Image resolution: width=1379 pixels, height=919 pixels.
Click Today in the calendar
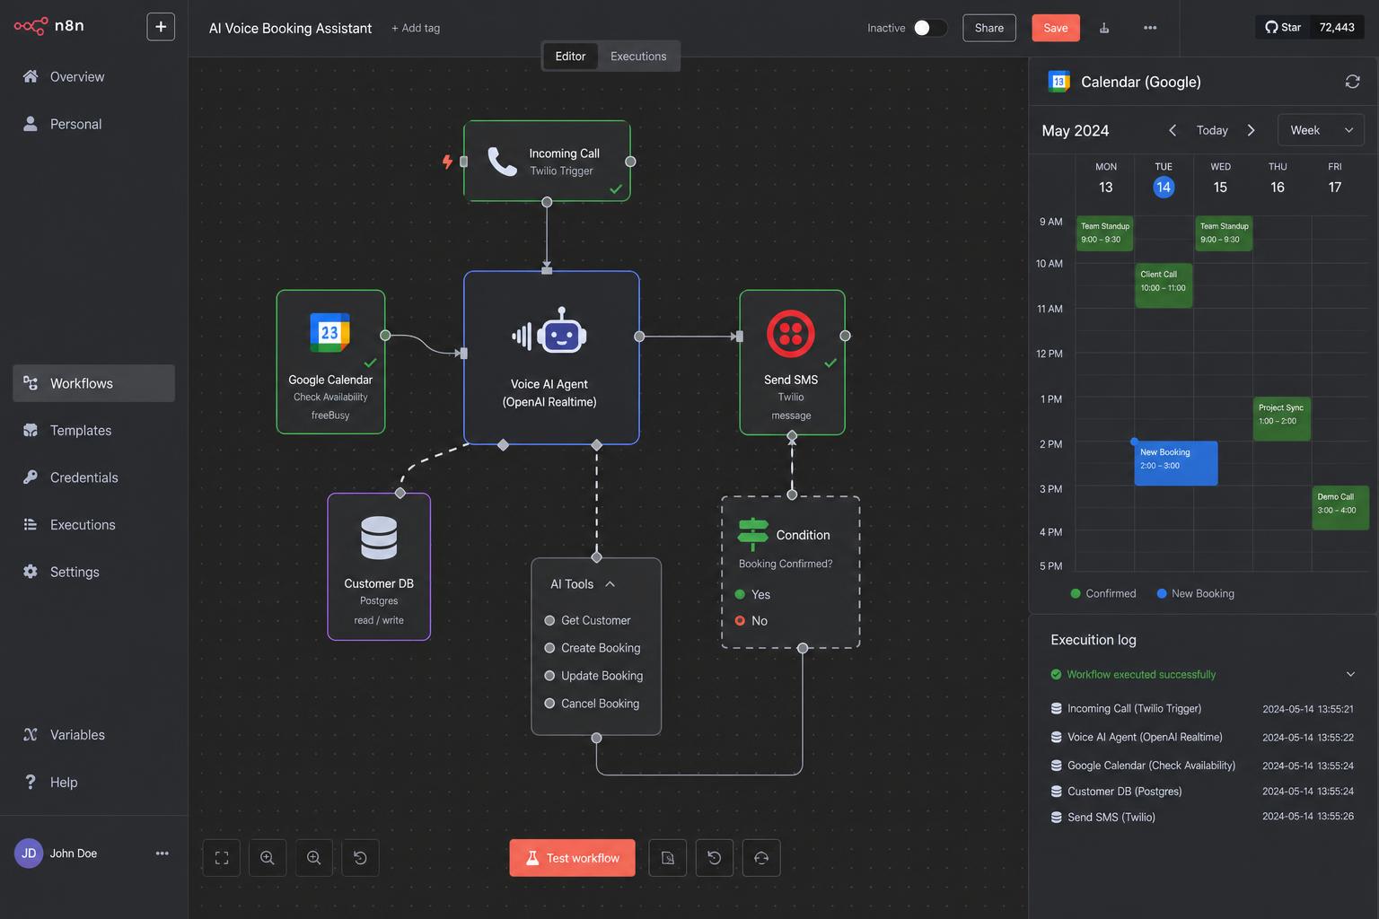1212,130
